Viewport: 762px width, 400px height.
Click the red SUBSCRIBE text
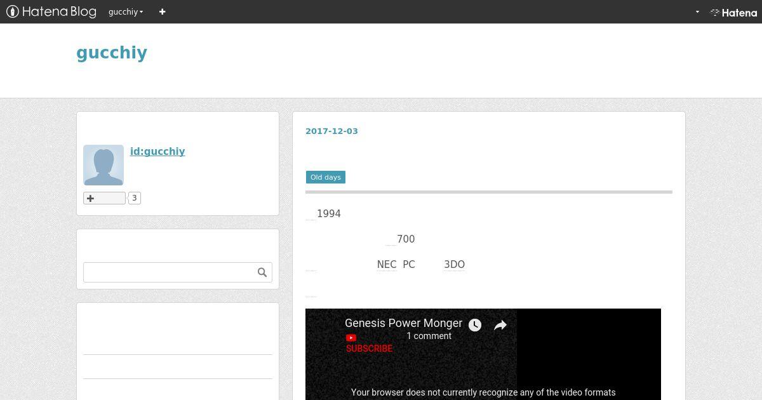click(x=369, y=349)
